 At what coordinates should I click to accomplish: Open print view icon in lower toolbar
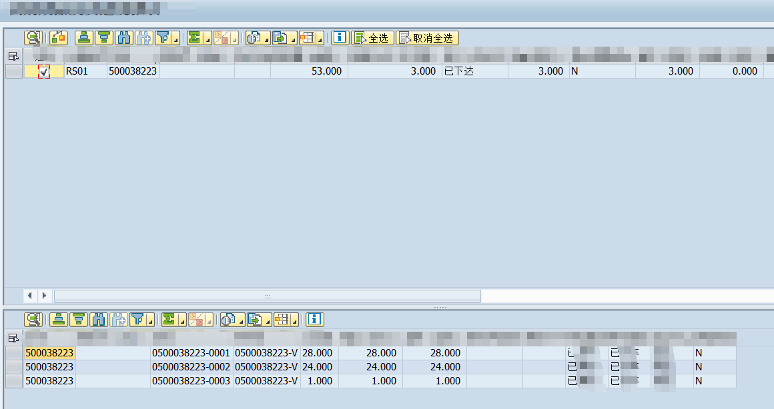coord(228,320)
